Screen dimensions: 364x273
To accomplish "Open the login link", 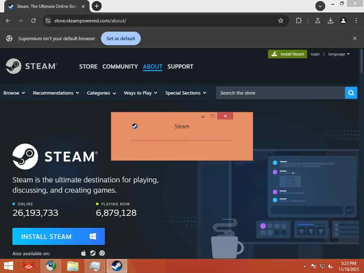I will pos(315,54).
